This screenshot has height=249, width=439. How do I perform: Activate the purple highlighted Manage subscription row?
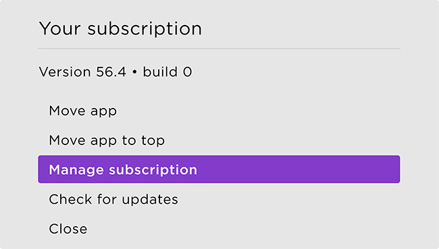[x=219, y=169]
